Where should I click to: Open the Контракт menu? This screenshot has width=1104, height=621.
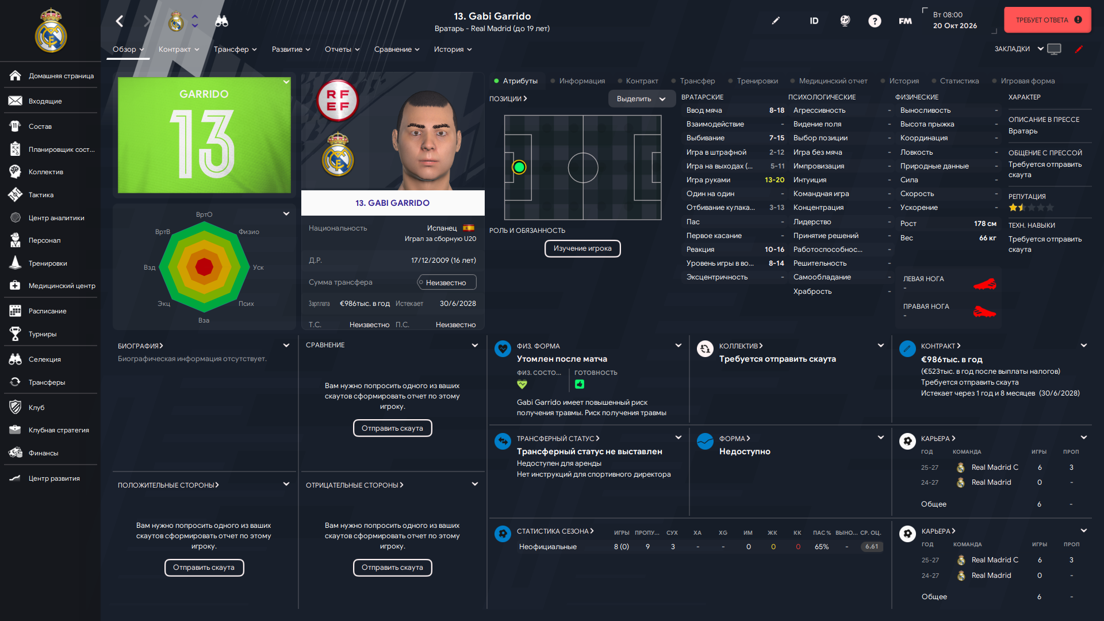179,49
